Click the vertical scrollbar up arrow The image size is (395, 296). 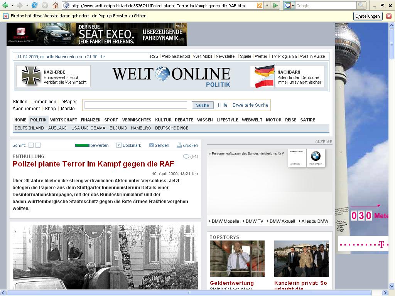click(392, 25)
